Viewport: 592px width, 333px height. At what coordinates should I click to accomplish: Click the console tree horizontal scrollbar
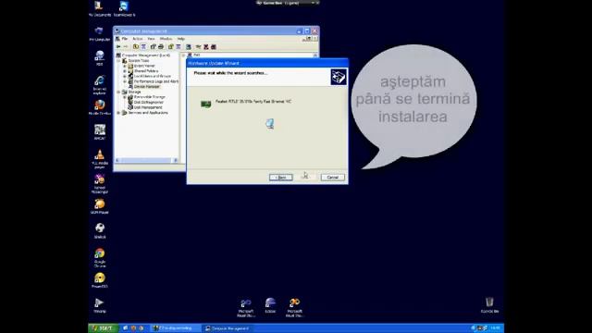pos(146,160)
